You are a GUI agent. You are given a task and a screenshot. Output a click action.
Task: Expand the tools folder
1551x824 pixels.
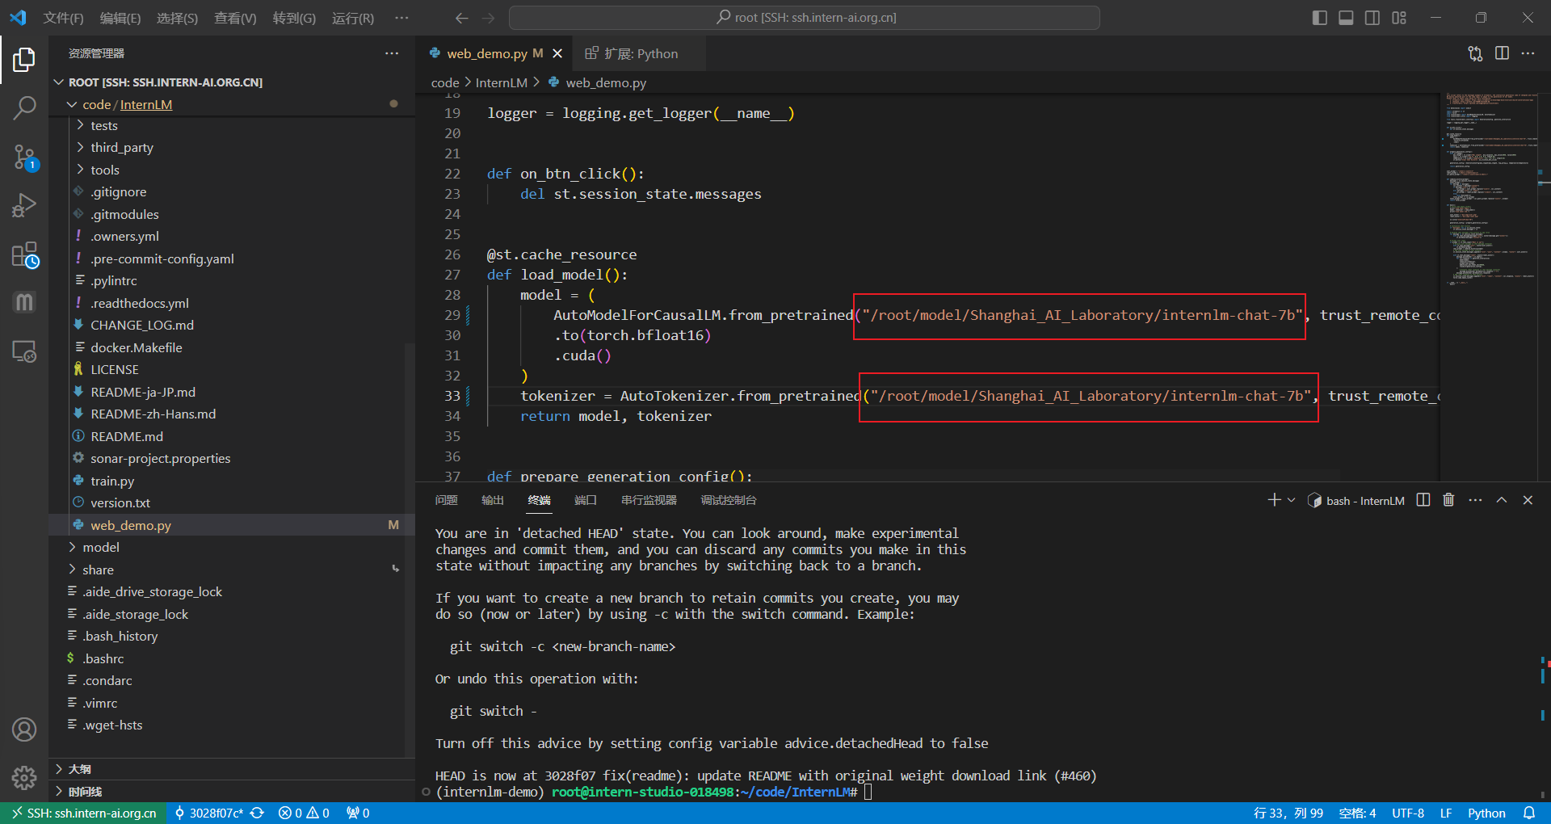[x=81, y=170]
